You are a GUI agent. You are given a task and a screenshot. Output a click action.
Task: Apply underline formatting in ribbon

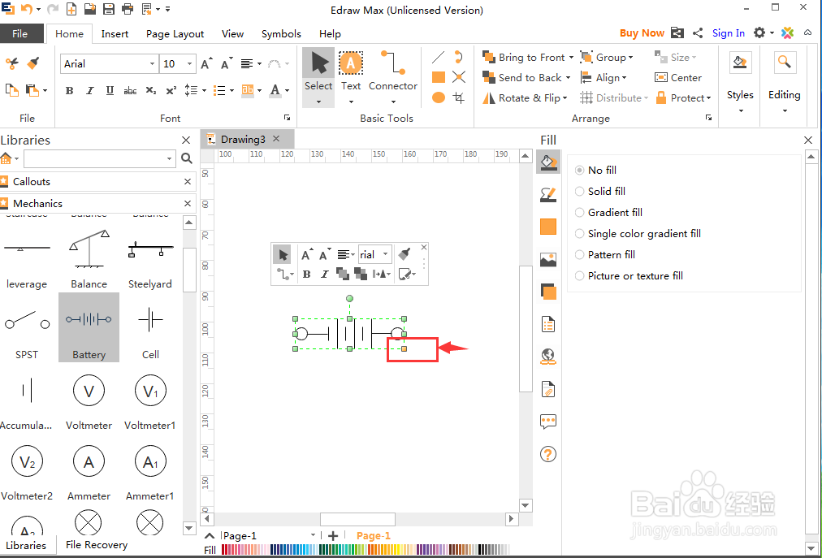[x=110, y=91]
